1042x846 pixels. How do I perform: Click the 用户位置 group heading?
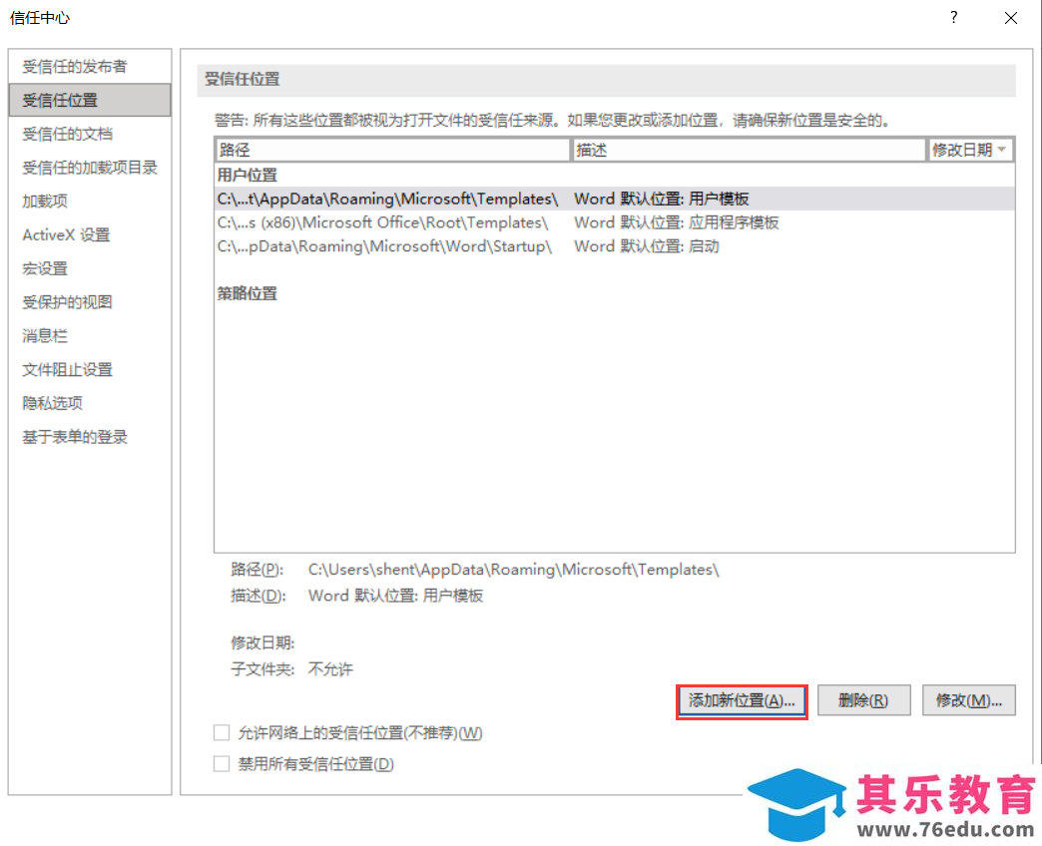tap(247, 176)
